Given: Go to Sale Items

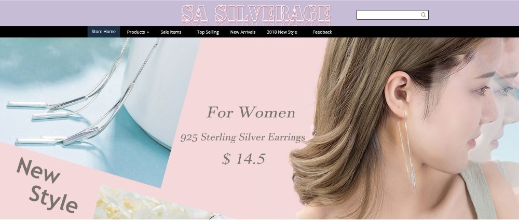Looking at the screenshot, I should click(171, 32).
